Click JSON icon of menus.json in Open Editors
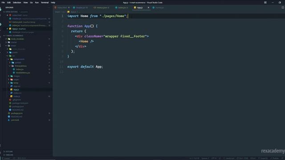This screenshot has width=285, height=160. (x=10, y=22)
